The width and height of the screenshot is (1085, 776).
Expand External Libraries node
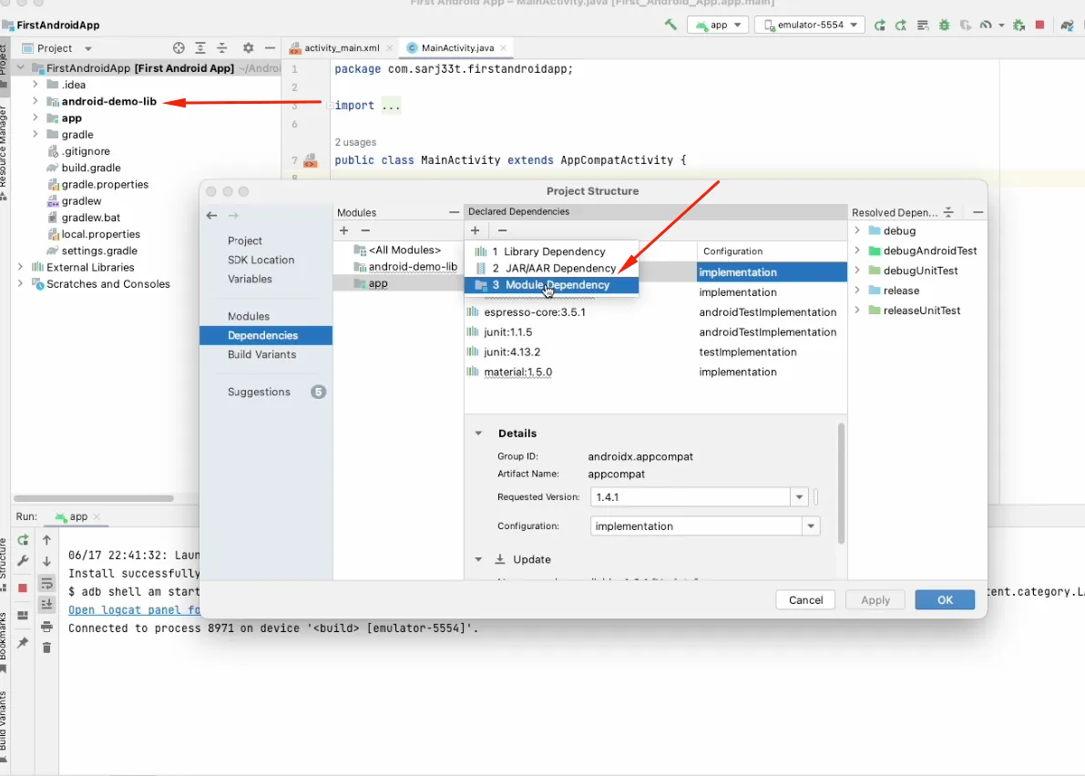point(20,267)
